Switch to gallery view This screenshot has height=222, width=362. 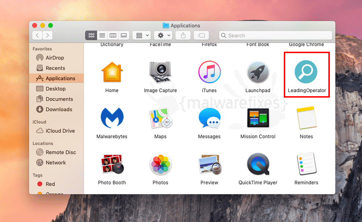[x=124, y=35]
